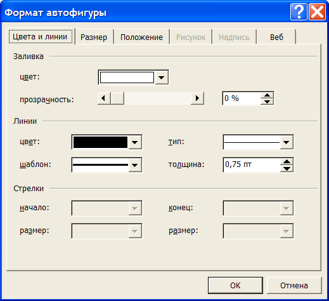Click the transparency slider track
The height and width of the screenshot is (301, 329).
click(x=157, y=98)
